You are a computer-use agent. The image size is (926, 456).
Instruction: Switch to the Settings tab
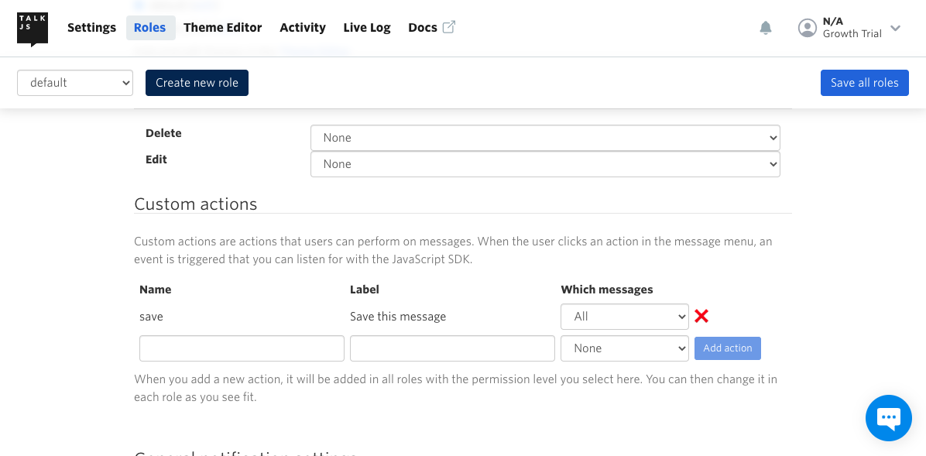91,28
